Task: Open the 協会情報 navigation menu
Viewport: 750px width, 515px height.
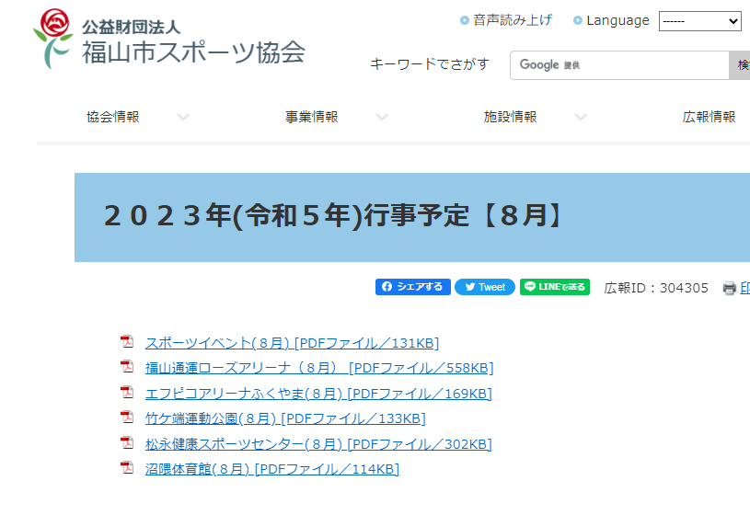Action: click(113, 118)
